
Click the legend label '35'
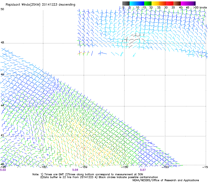pos(173,8)
